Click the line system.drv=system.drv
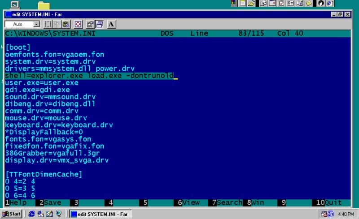This screenshot has height=219, width=359. click(50, 61)
